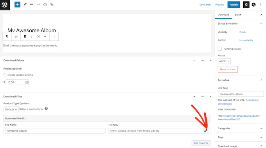Click the URL Slug input field
Screen dimensions: 266x148
coord(241,94)
